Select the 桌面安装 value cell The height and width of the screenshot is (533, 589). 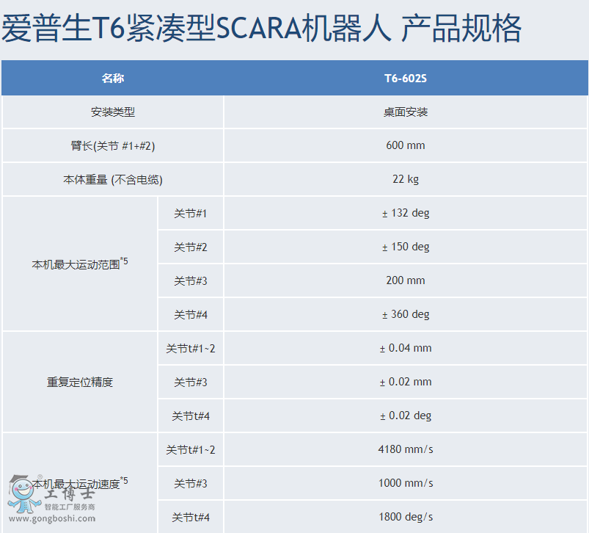(406, 112)
